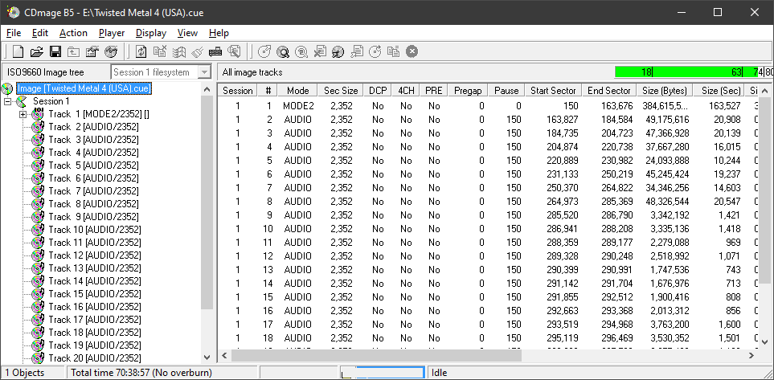
Task: Open the Action menu
Action: point(73,33)
